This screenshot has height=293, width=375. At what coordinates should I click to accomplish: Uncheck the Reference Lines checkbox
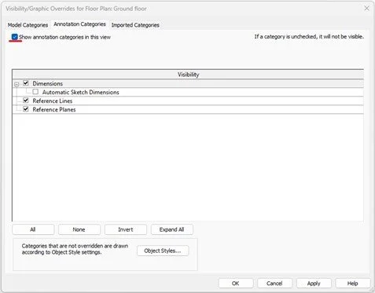tap(26, 101)
